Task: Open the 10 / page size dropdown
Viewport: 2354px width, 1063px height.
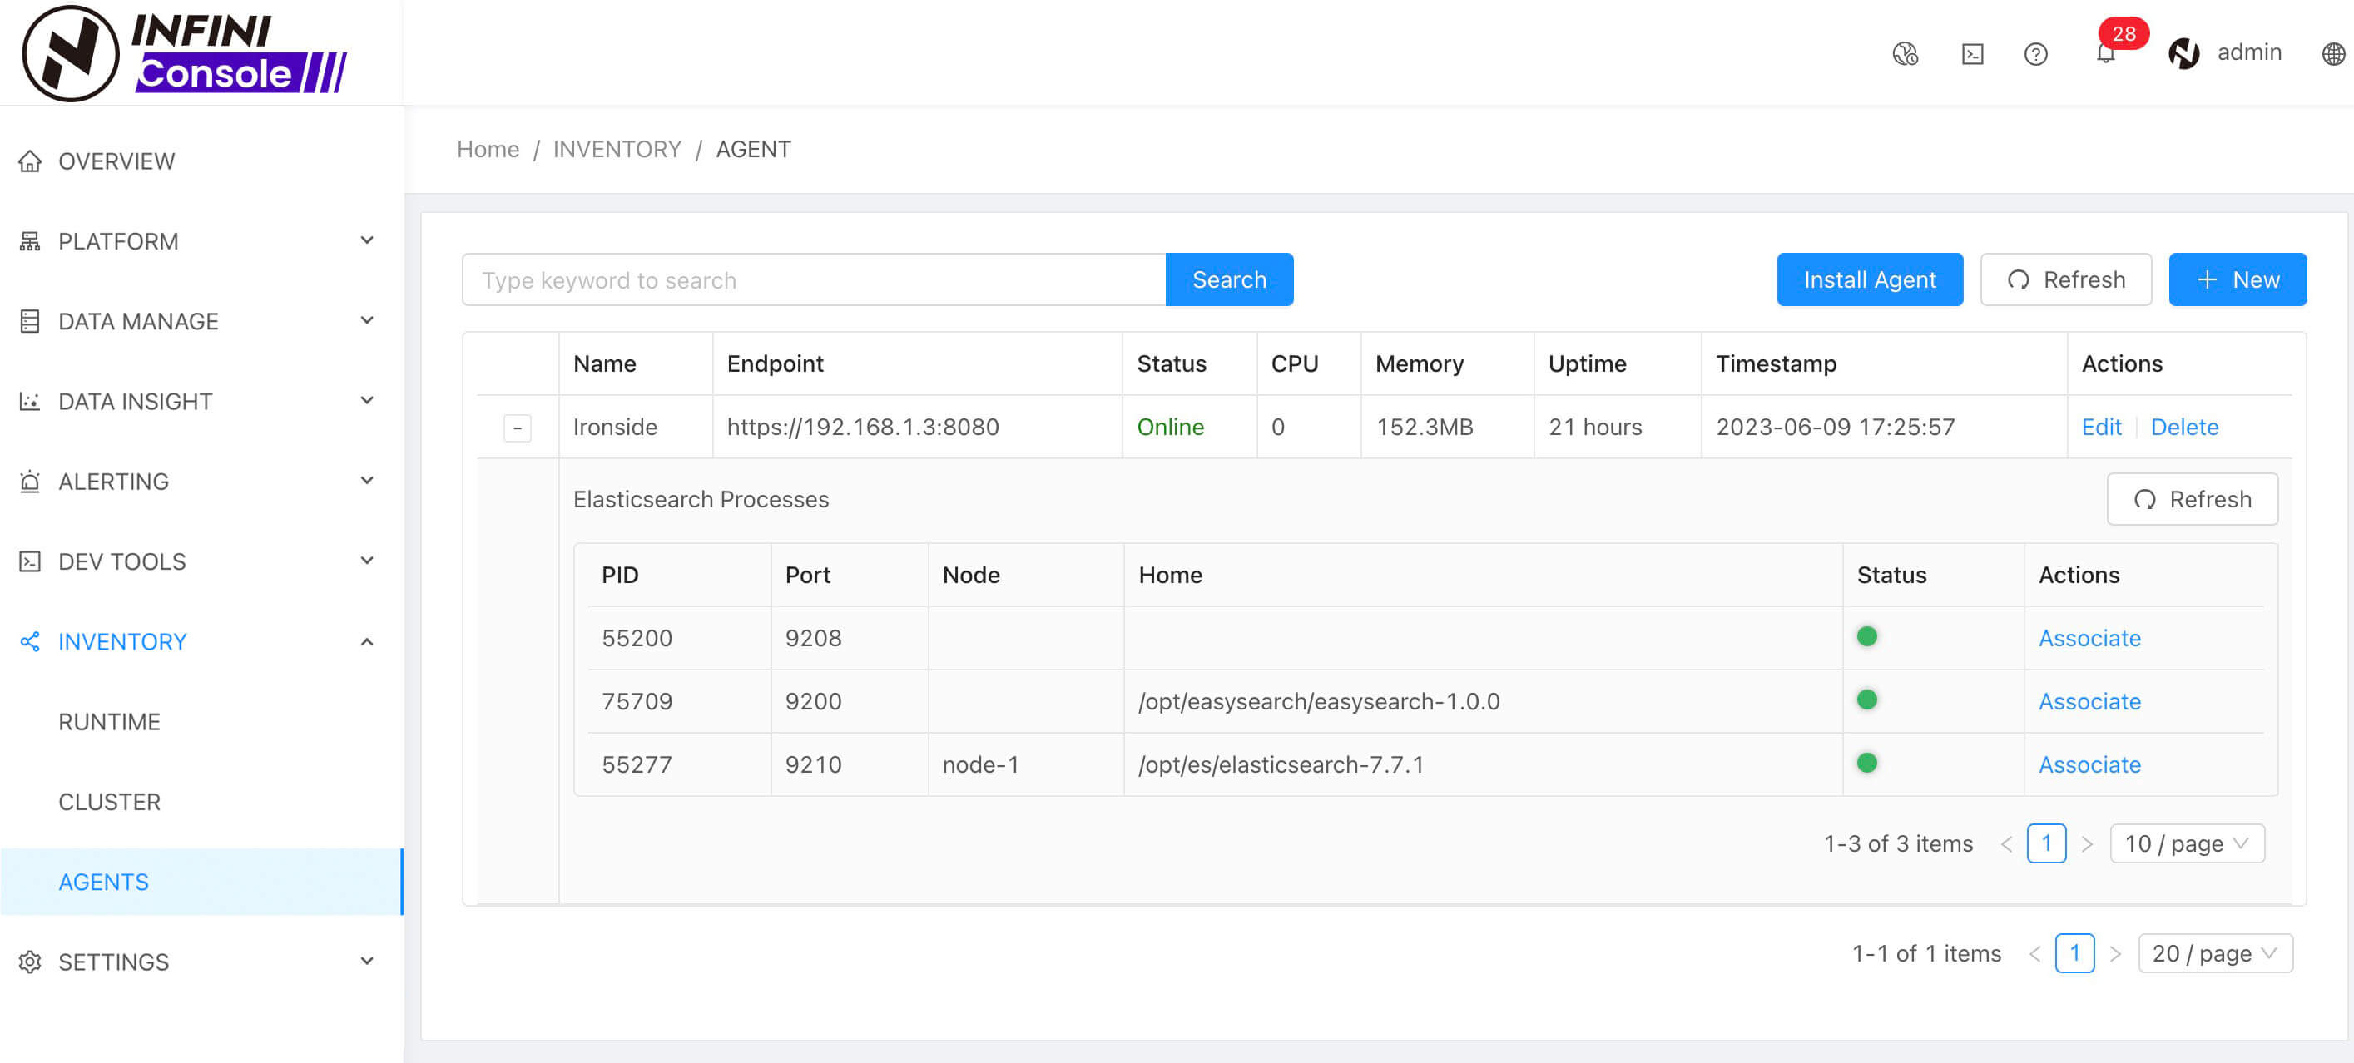Action: pyautogui.click(x=2186, y=843)
